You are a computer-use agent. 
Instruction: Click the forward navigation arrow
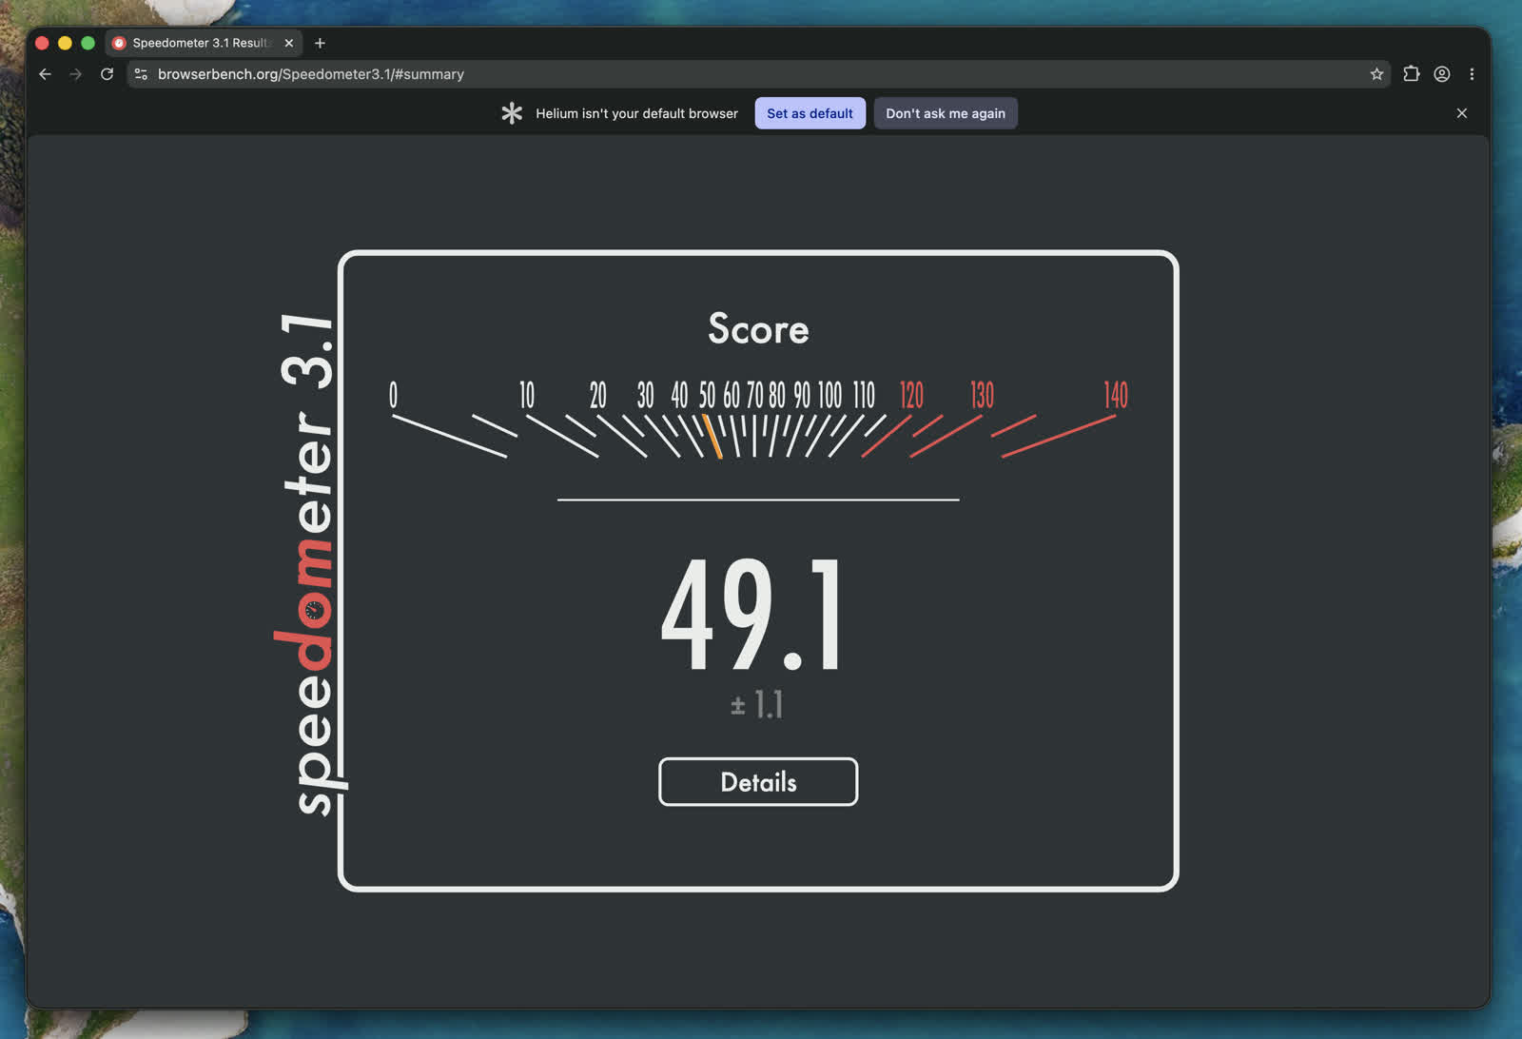75,74
